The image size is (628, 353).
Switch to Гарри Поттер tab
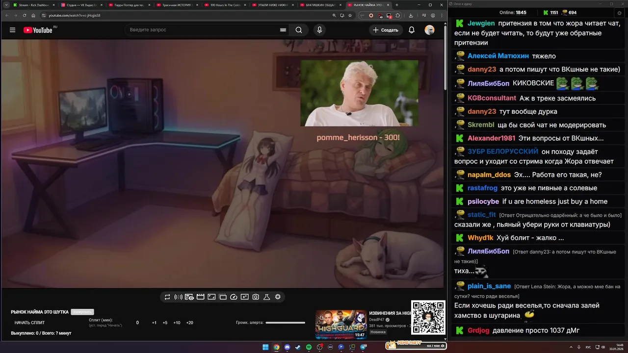pyautogui.click(x=129, y=5)
